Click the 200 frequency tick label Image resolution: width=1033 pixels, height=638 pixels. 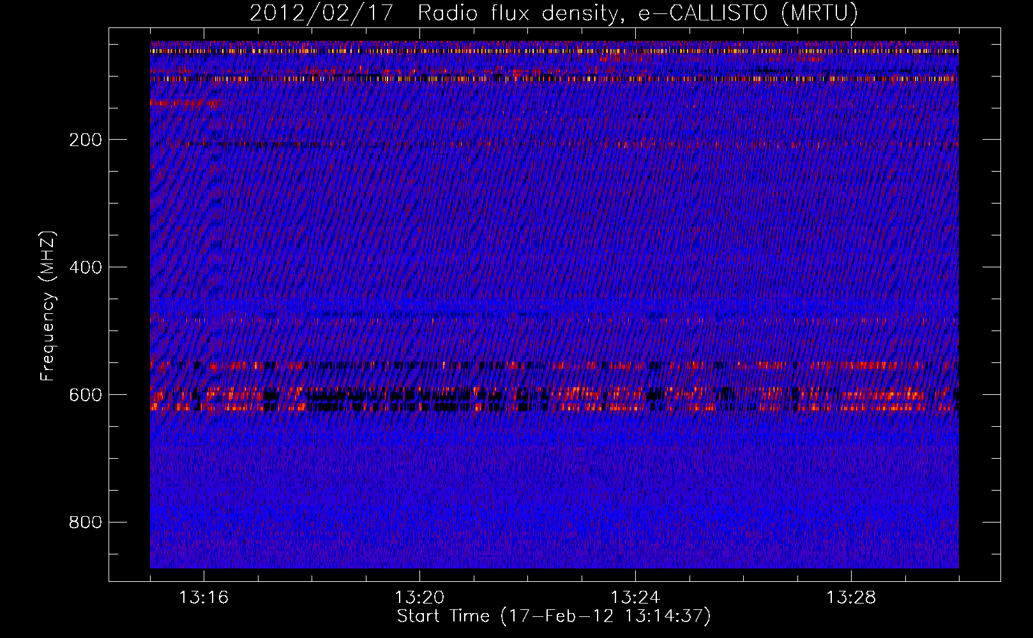click(86, 140)
